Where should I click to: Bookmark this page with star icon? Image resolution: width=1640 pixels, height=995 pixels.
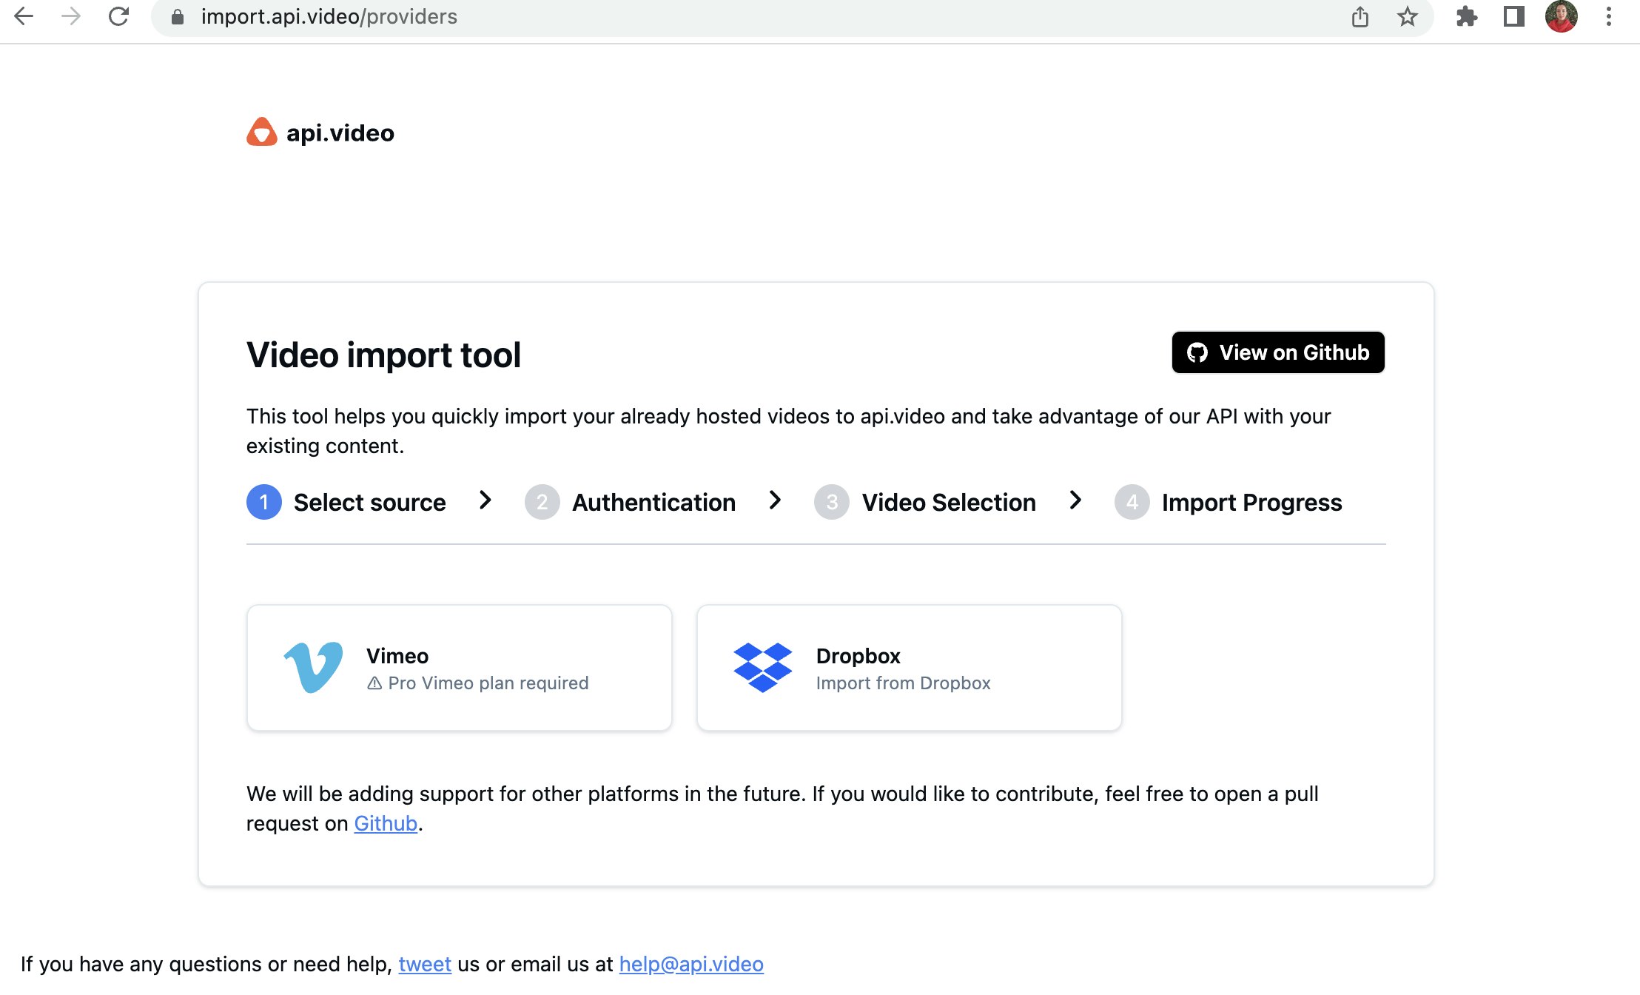coord(1407,17)
